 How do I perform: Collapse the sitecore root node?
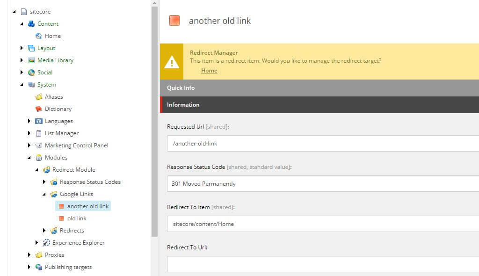click(14, 12)
